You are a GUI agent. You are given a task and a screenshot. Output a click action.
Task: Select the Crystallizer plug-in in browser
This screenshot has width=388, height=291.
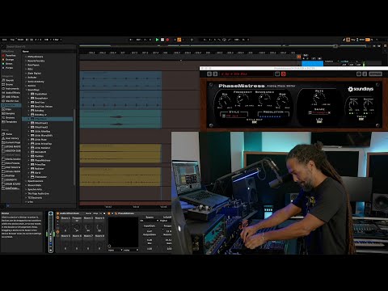pos(39,94)
